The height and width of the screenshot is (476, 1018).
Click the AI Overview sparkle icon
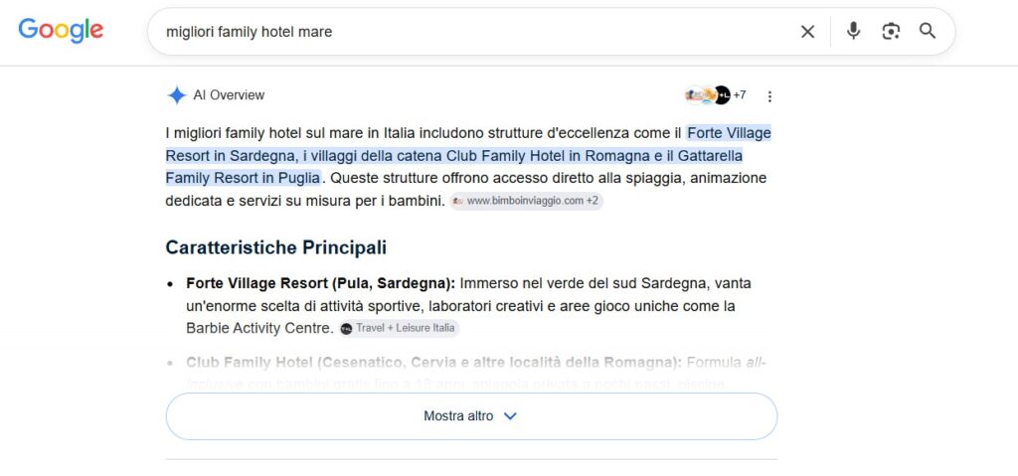177,95
